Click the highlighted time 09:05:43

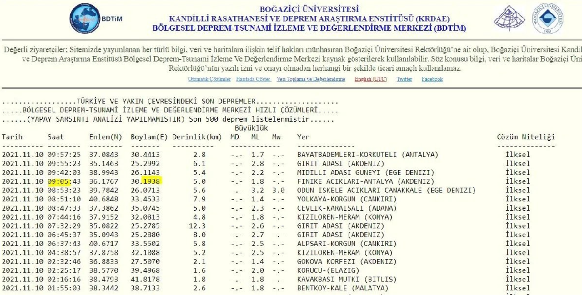pos(64,181)
